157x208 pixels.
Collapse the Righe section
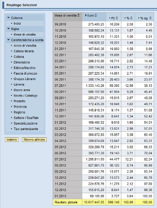point(8,29)
